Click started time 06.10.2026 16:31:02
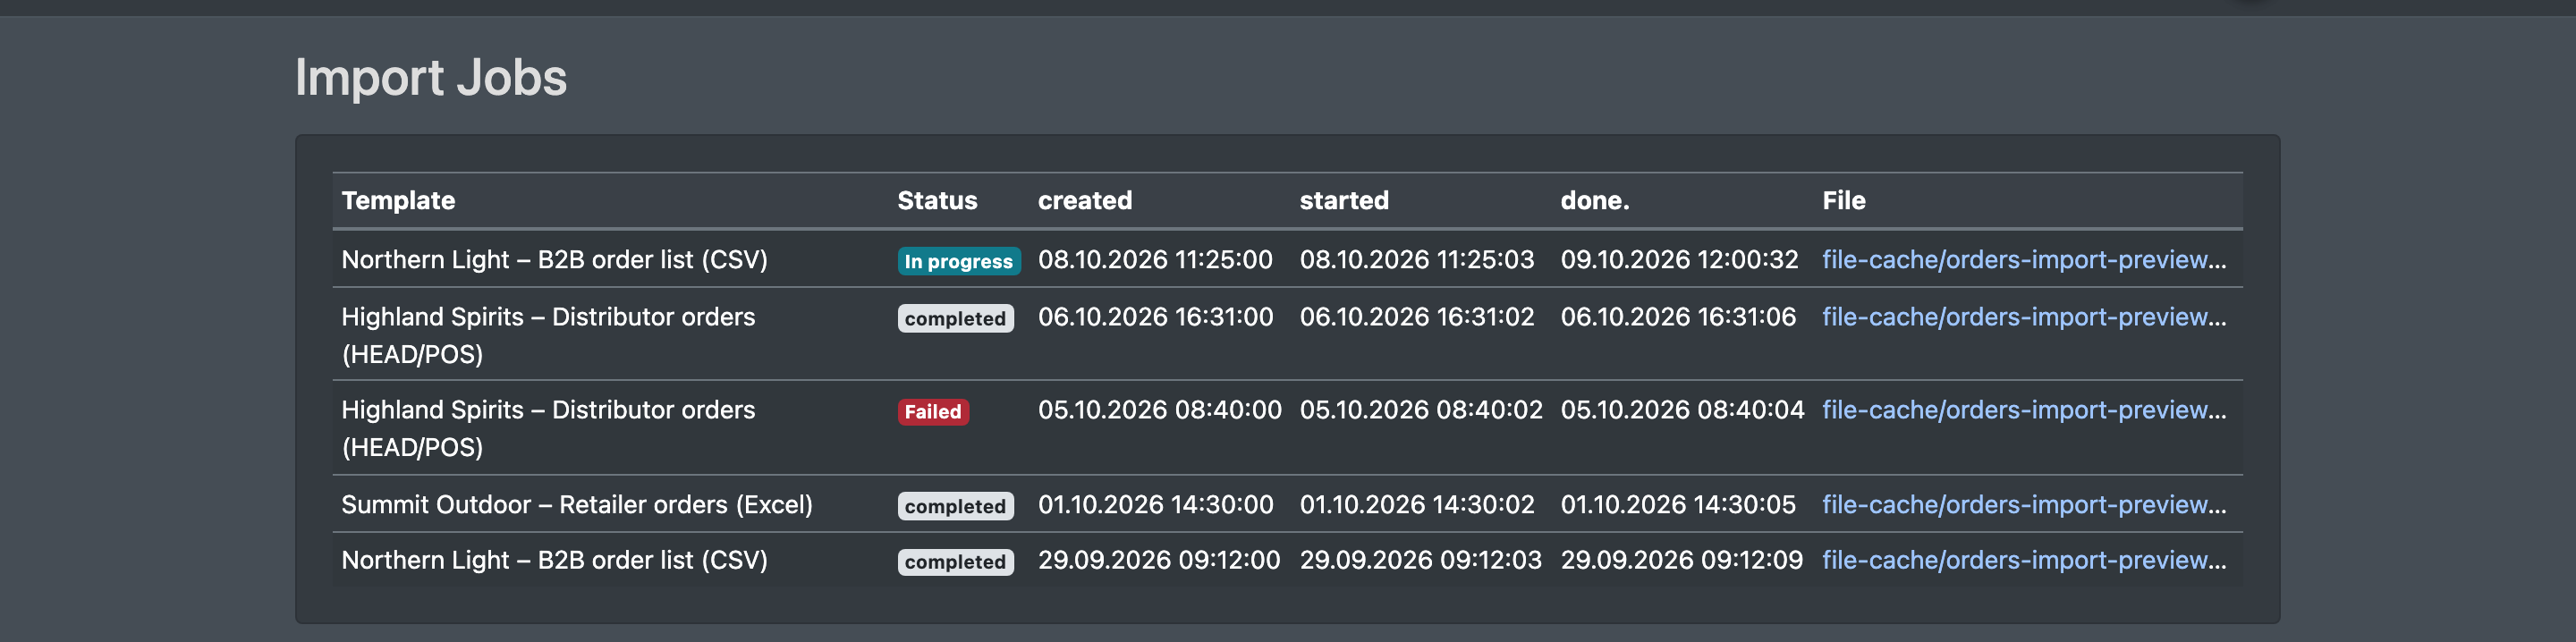 click(1417, 317)
